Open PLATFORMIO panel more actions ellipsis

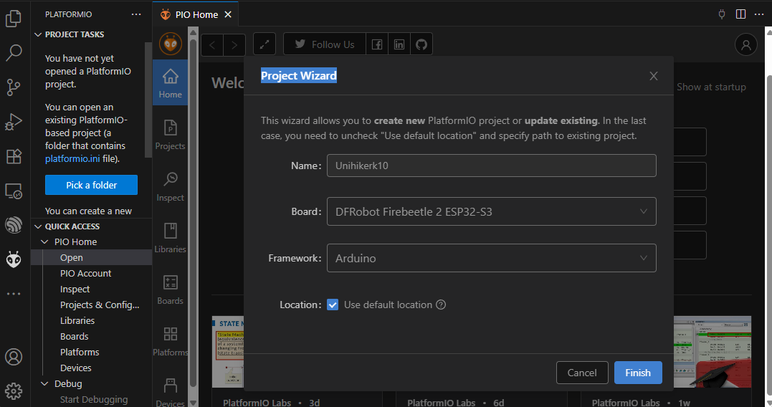tap(136, 14)
